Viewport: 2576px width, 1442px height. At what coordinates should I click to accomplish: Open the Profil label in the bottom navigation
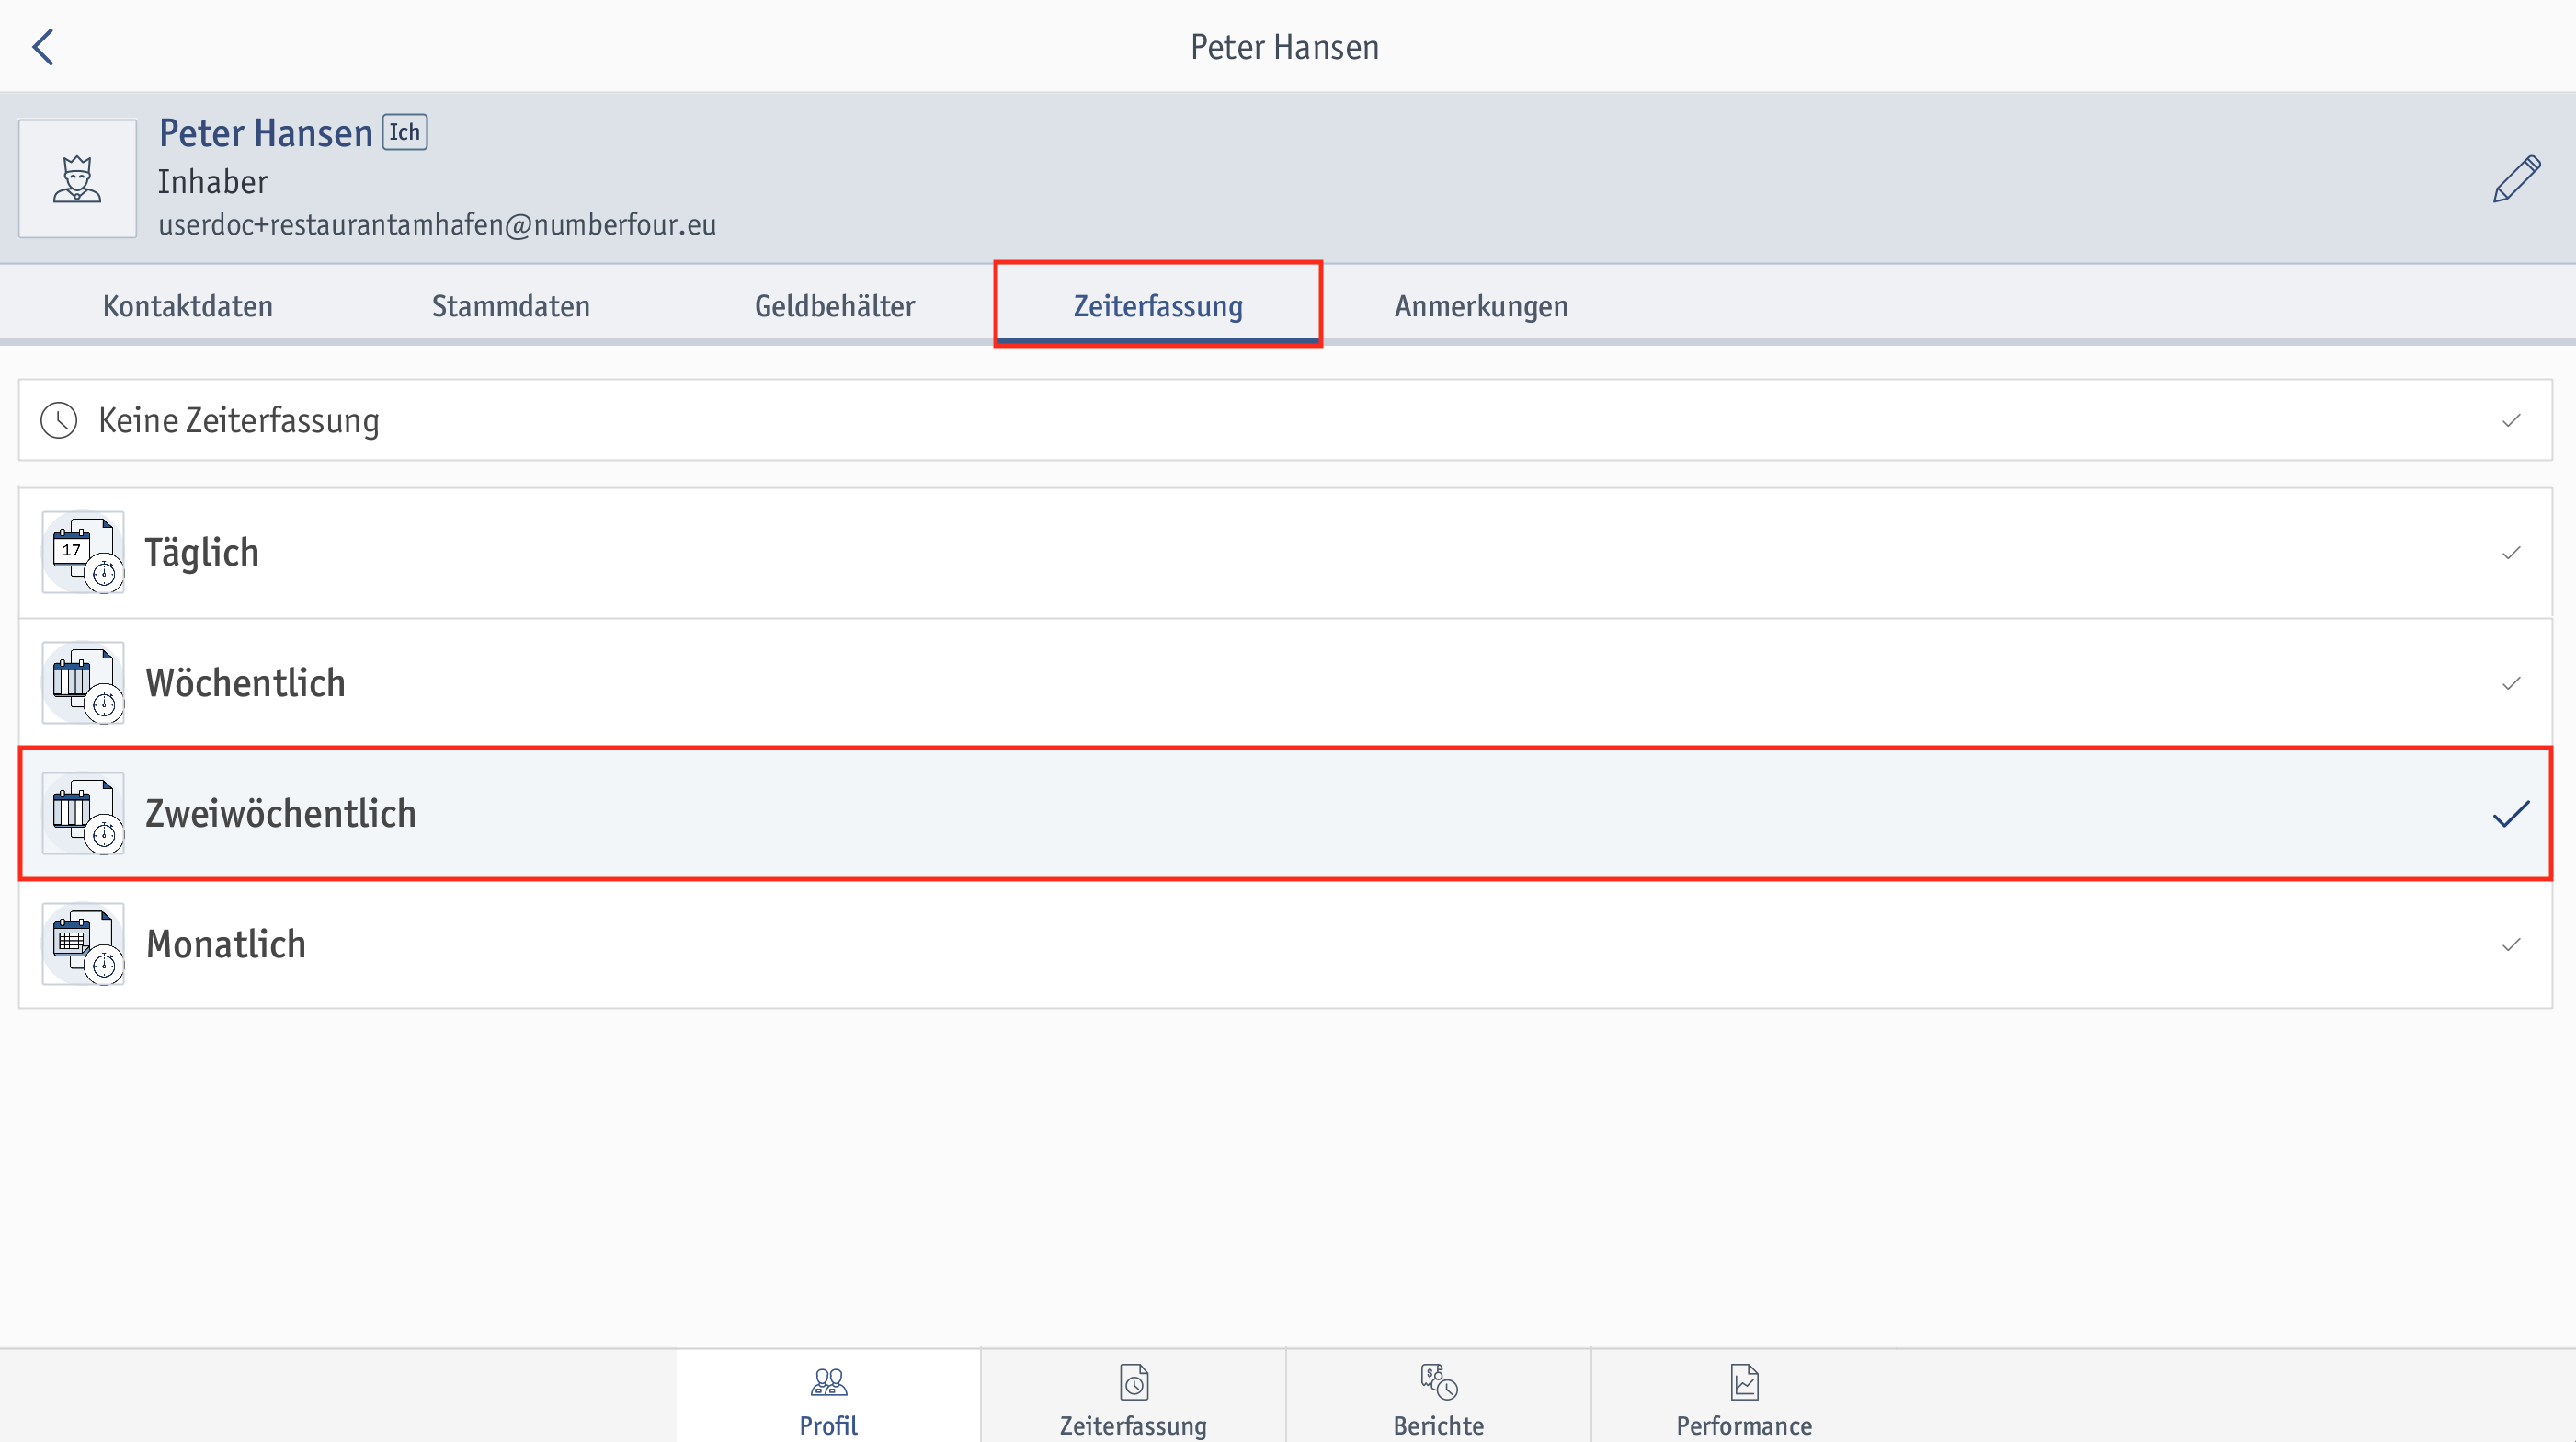828,1425
